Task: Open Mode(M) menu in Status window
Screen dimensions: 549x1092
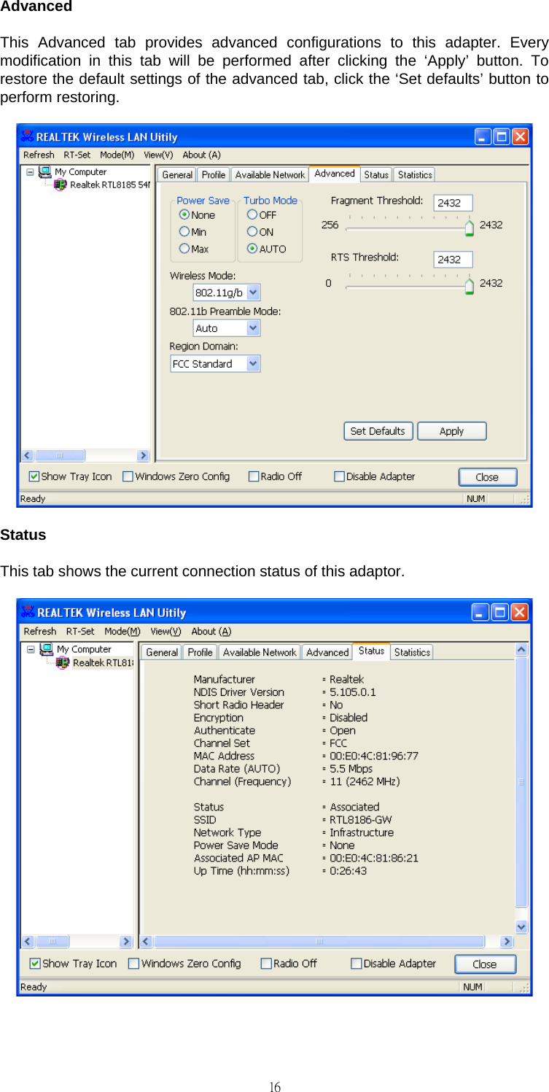Action: click(122, 631)
